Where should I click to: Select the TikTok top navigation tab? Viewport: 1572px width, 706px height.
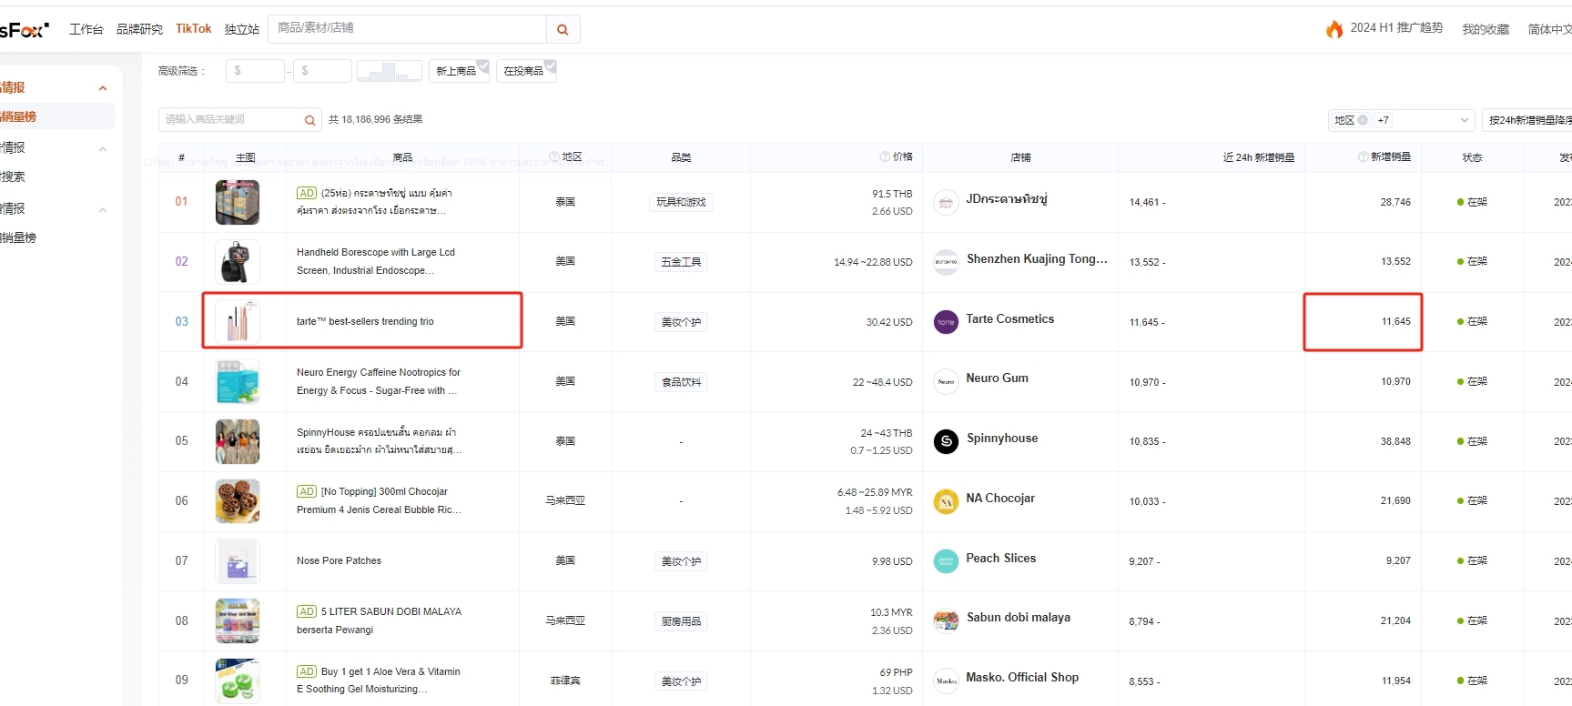(x=194, y=29)
